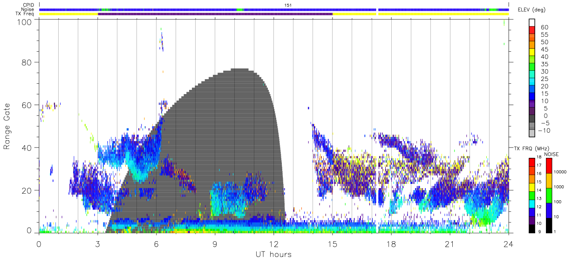Screen dimensions: 572x264
Task: Click the 'Range Gate' y-axis title
Action: click(7, 126)
